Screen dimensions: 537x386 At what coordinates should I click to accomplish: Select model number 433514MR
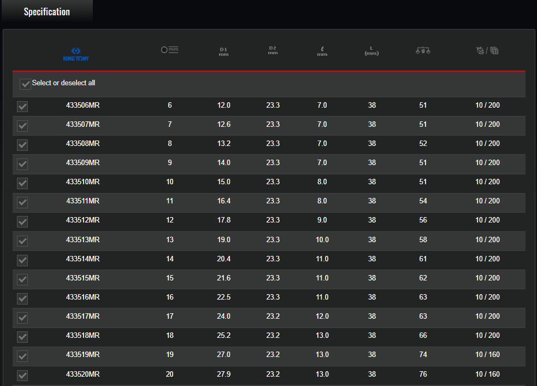(83, 259)
